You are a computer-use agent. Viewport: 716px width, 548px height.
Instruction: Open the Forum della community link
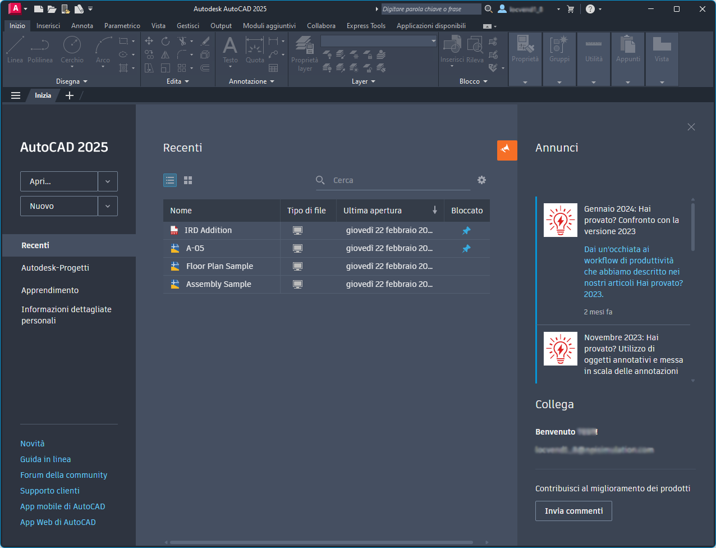pos(63,475)
